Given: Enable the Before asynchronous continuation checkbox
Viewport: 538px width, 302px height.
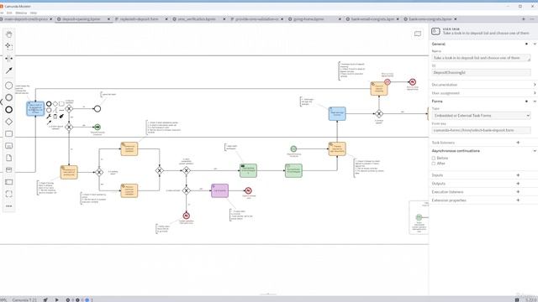Looking at the screenshot, I should coord(434,159).
